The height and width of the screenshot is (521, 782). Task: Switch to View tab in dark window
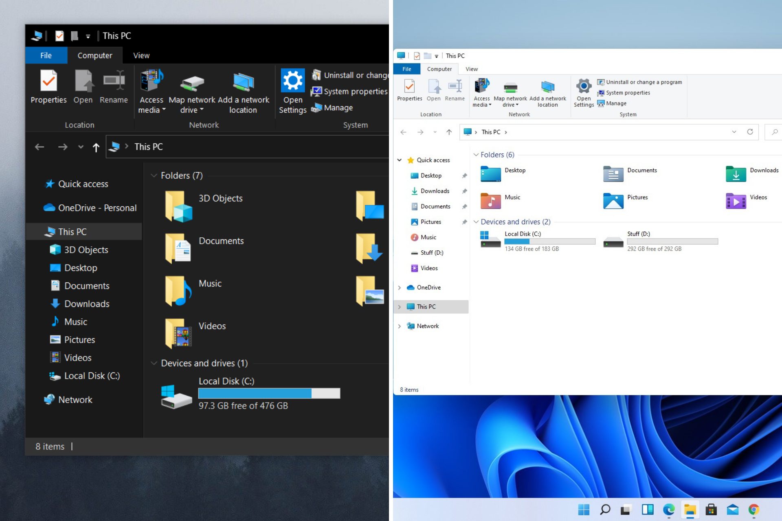point(141,55)
